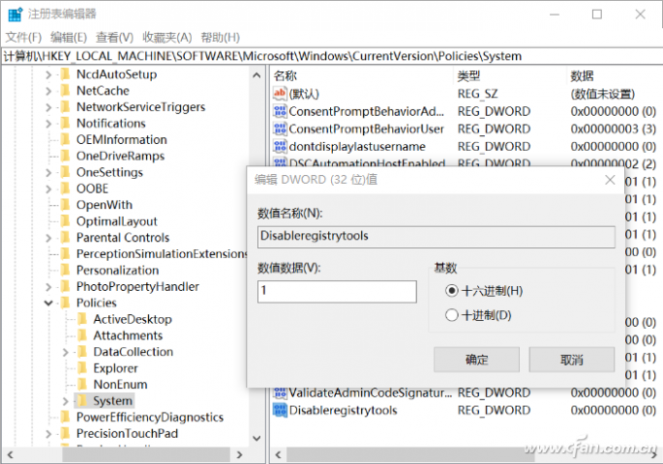Select the 十六进制(H) hexadecimal radio button

(451, 291)
